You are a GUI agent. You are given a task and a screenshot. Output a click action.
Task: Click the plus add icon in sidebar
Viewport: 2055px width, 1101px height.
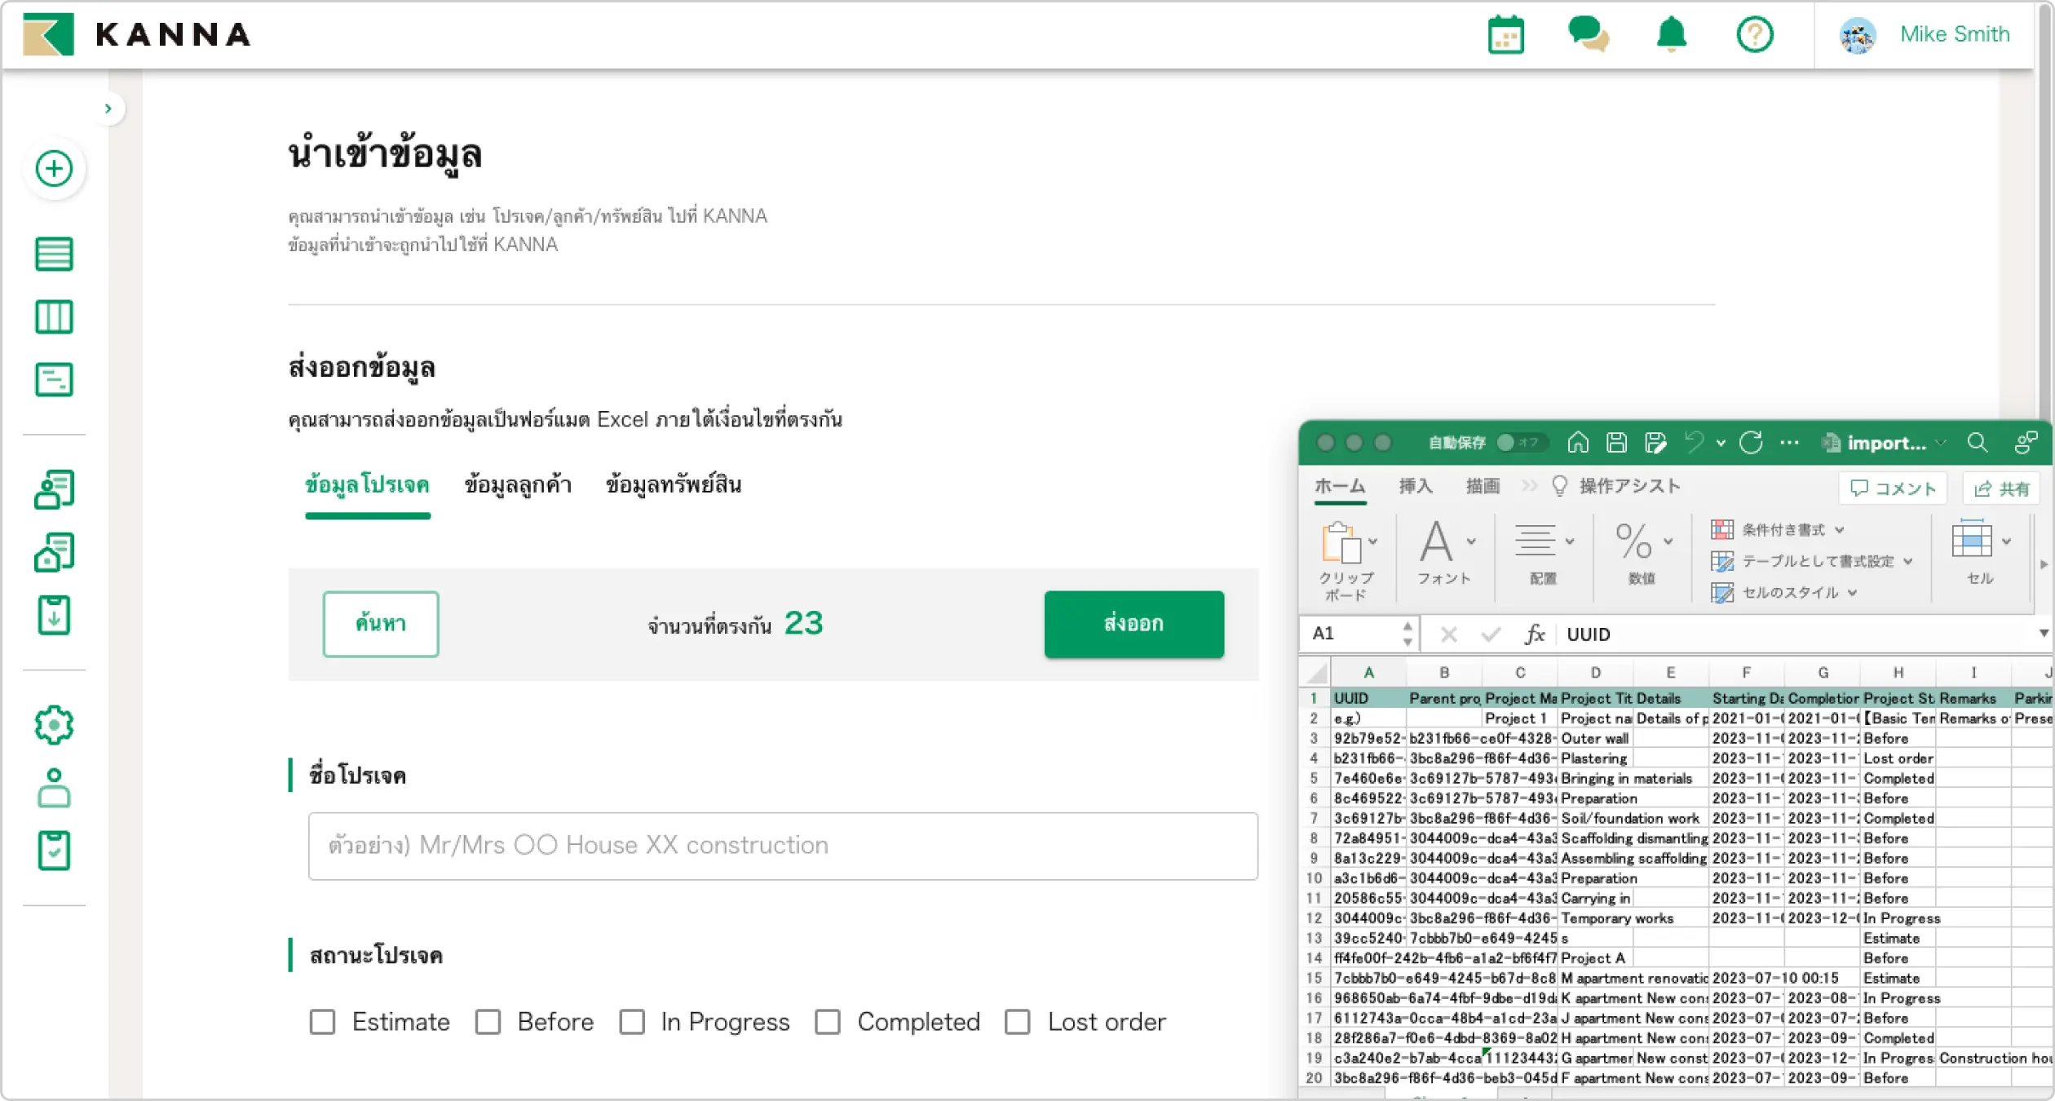pyautogui.click(x=54, y=169)
